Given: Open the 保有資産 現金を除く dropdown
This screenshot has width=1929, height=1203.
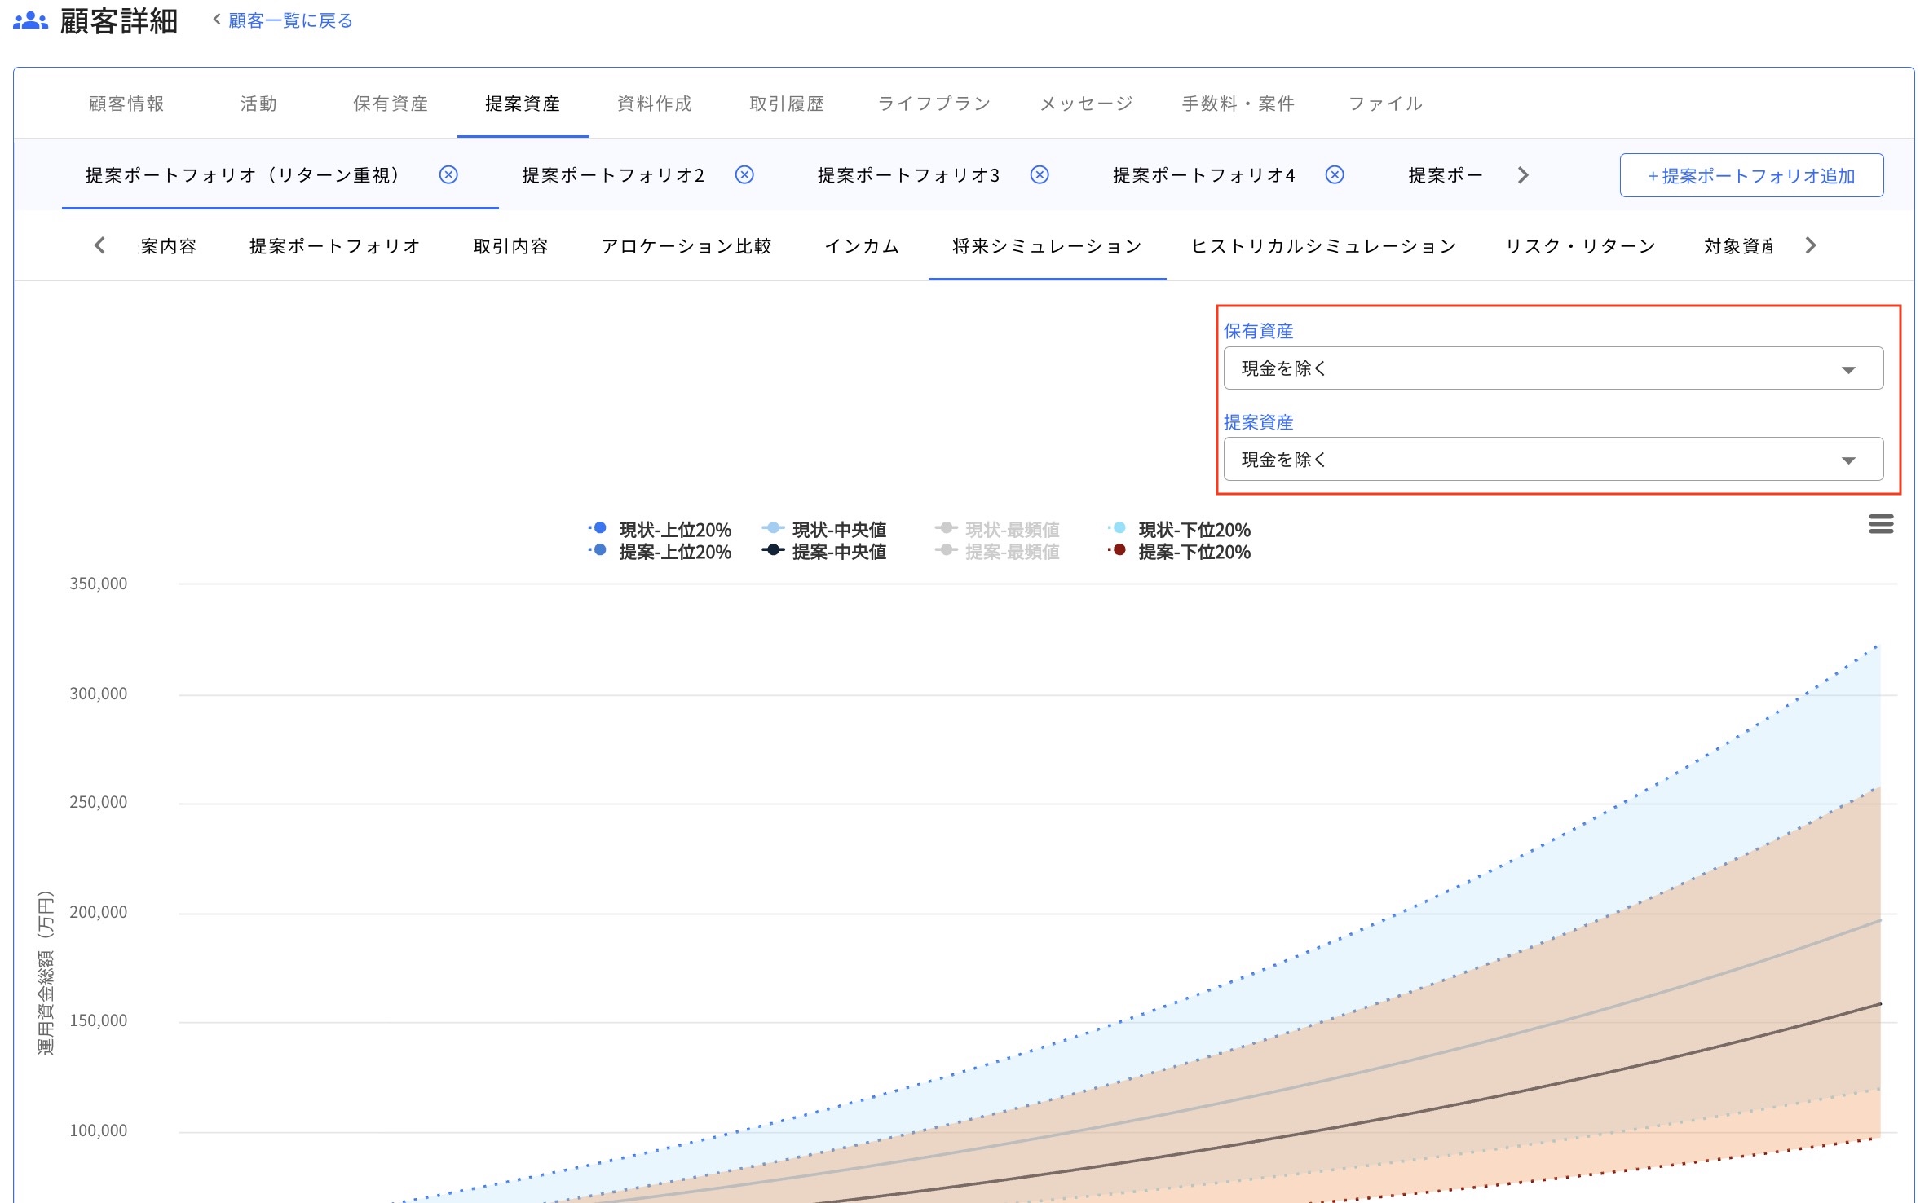Looking at the screenshot, I should click(x=1552, y=368).
